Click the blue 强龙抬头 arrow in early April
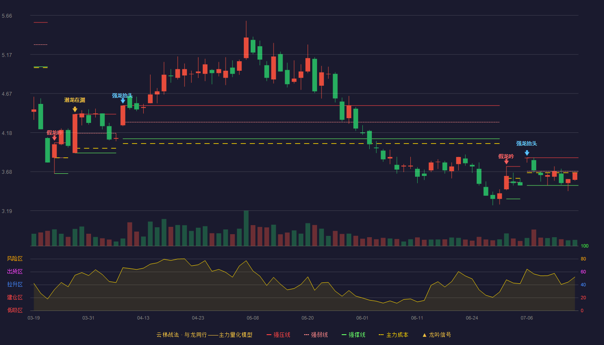 click(x=123, y=101)
